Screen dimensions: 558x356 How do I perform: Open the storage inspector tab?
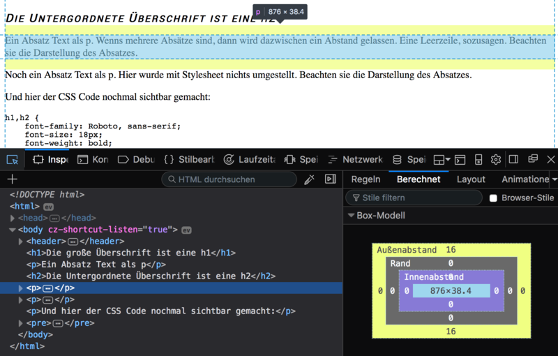[409, 160]
